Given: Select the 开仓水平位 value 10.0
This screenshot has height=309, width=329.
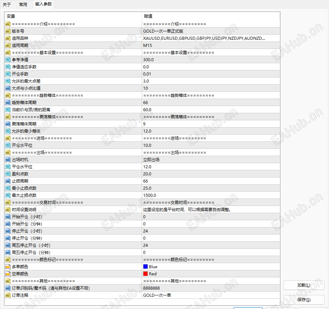Looking at the screenshot, I should coord(147,145).
